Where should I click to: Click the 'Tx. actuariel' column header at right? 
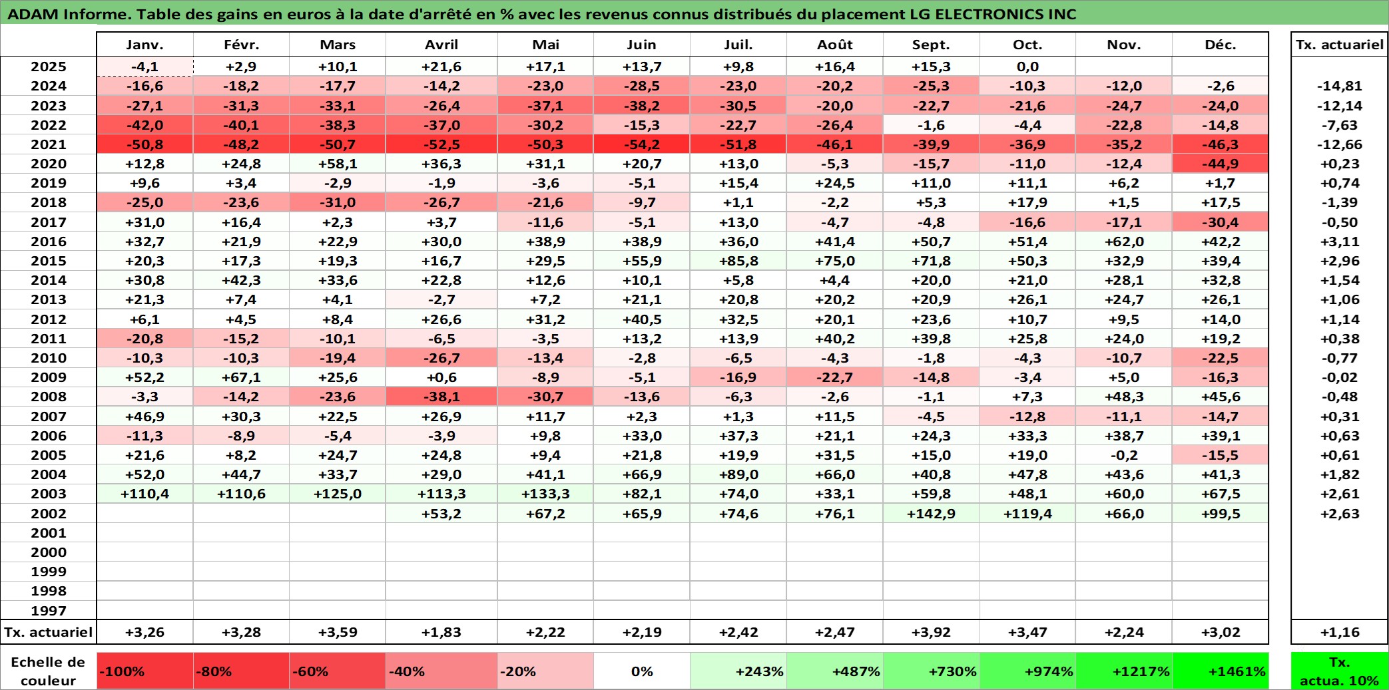tap(1340, 45)
